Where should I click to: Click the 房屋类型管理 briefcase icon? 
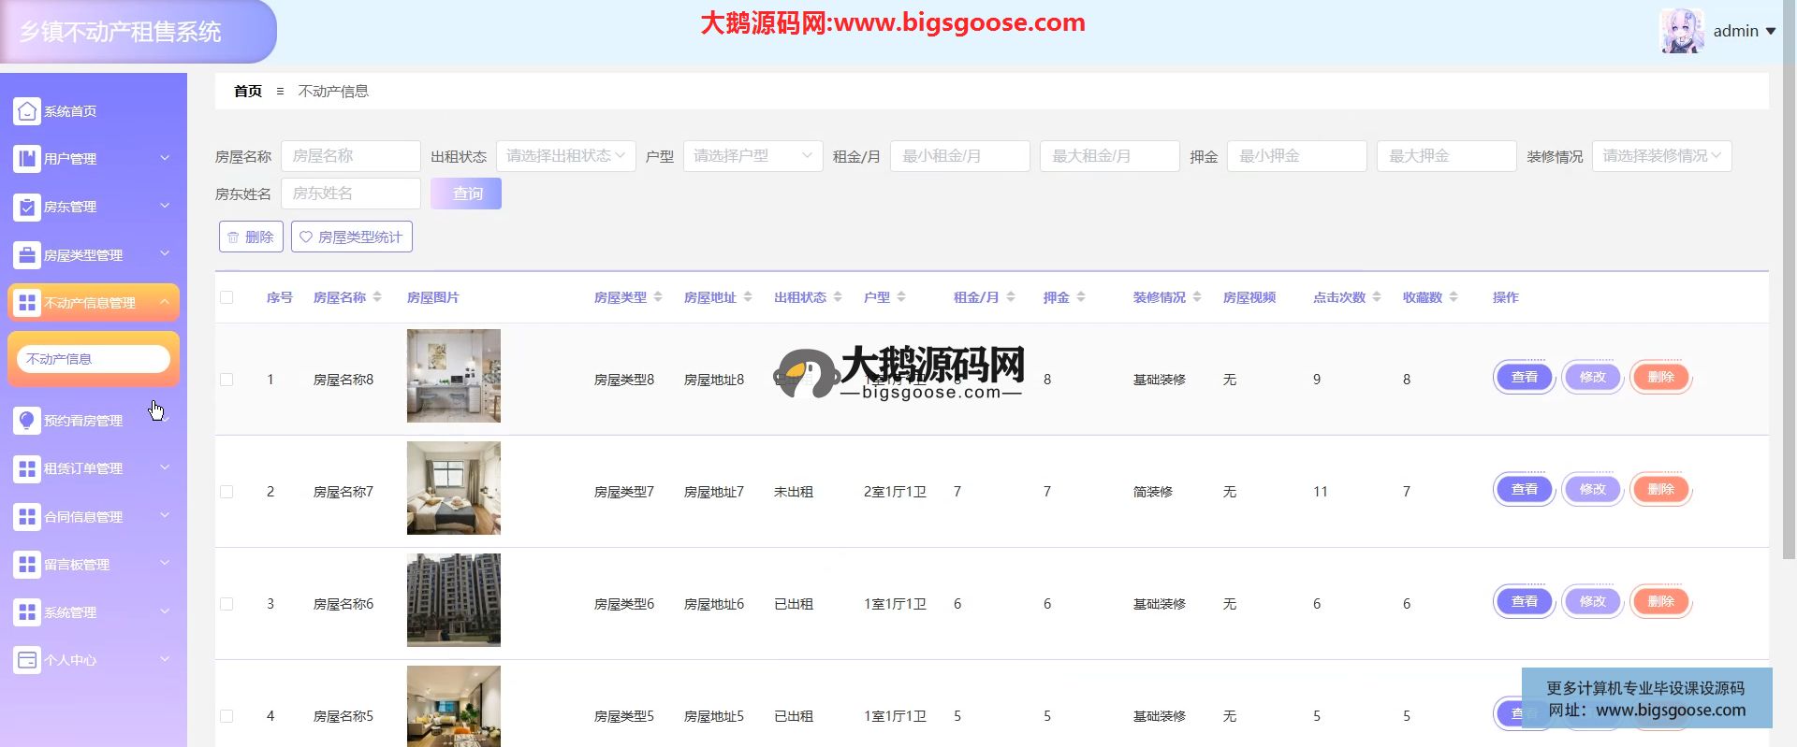(x=27, y=254)
